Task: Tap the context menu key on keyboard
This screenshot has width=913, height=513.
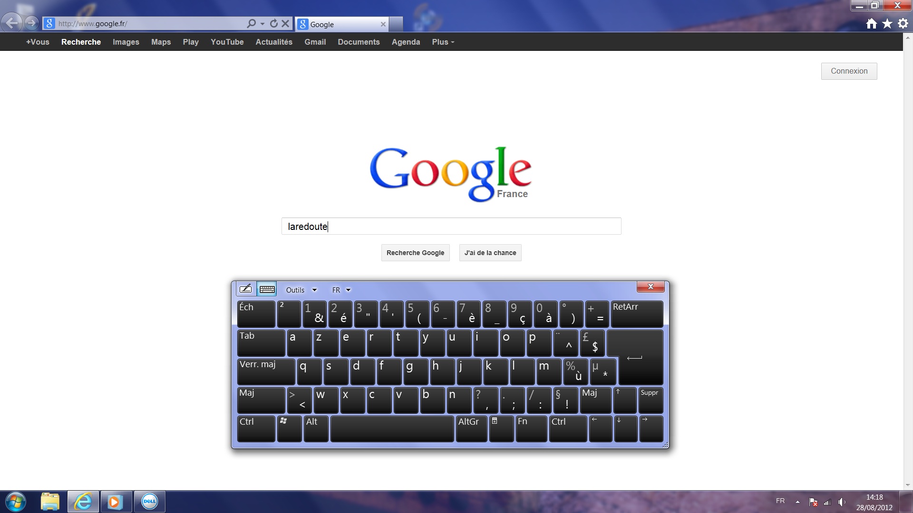Action: point(501,429)
